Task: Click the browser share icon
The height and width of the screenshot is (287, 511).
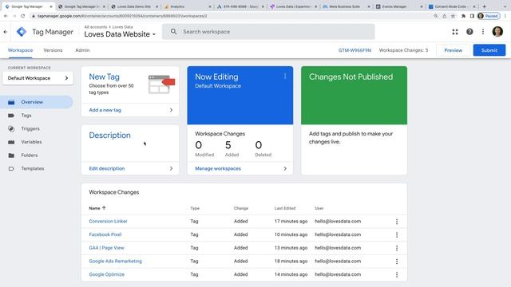Action: (x=445, y=16)
